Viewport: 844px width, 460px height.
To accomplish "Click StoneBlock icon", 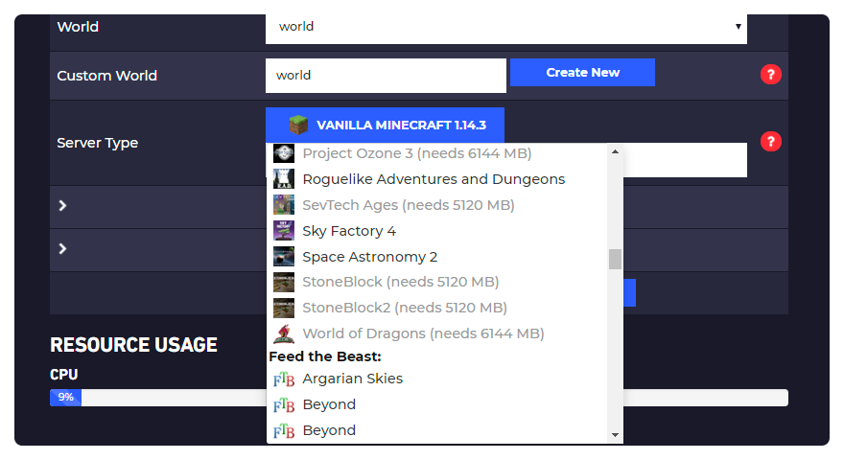I will pos(284,282).
